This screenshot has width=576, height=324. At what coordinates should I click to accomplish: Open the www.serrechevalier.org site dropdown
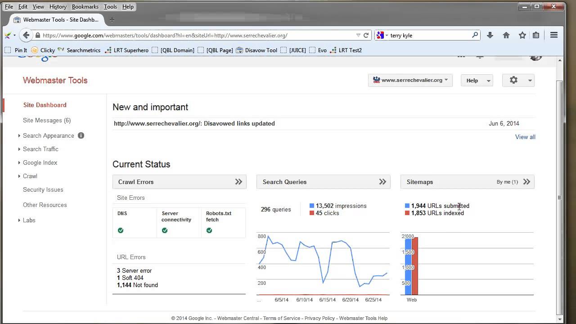[410, 80]
